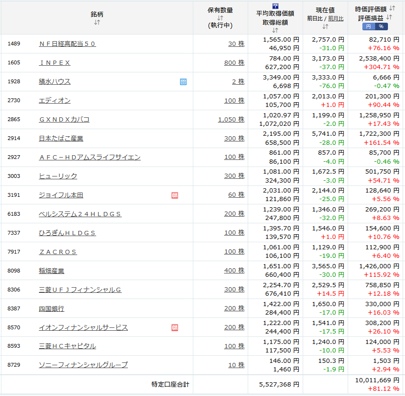Select 3,565.0 円 price for 稲畑産業
405x396 pixels.
(x=328, y=266)
